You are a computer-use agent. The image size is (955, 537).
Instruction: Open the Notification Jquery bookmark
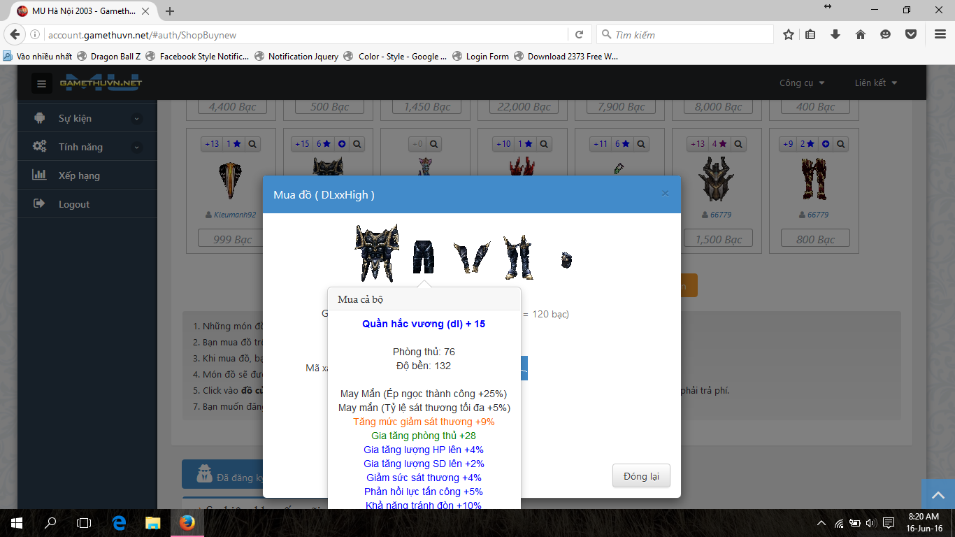coord(297,57)
